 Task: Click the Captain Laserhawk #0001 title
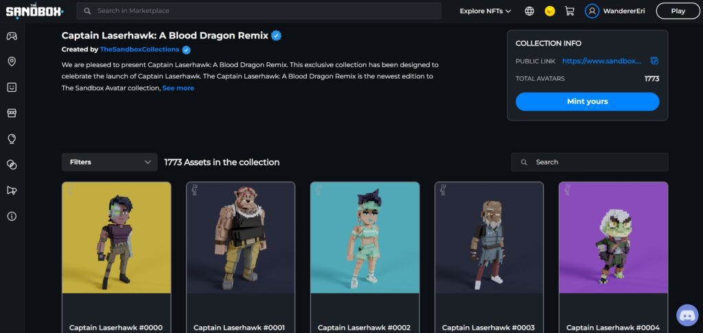239,328
